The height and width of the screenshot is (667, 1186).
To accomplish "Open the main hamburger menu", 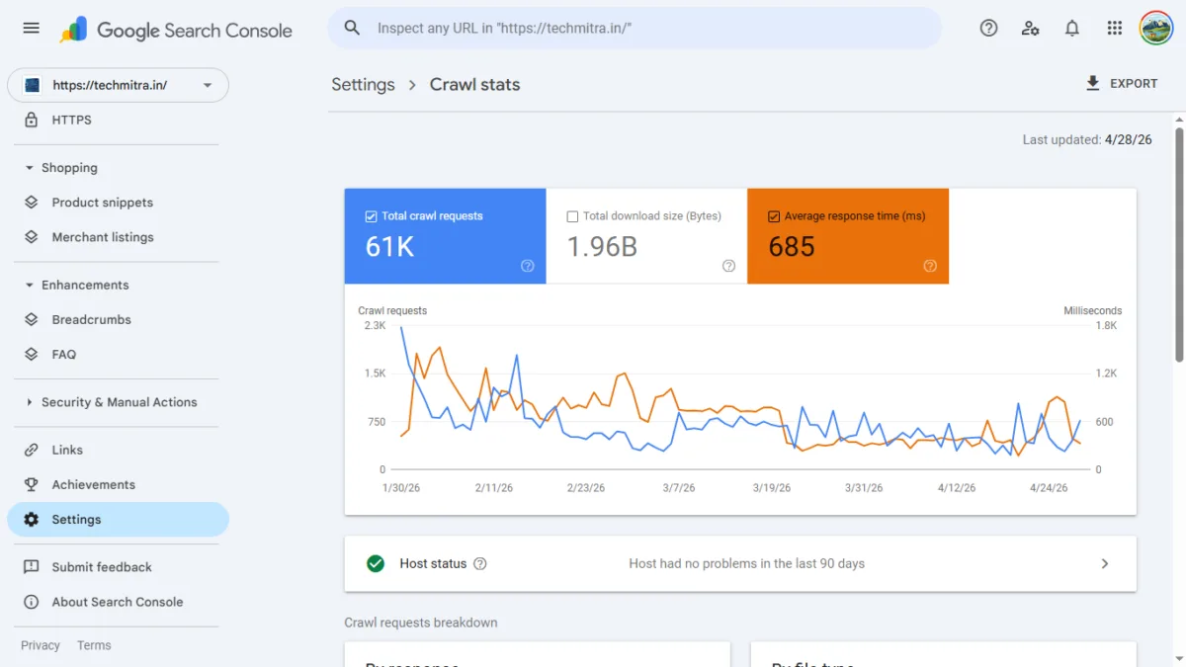I will point(32,29).
